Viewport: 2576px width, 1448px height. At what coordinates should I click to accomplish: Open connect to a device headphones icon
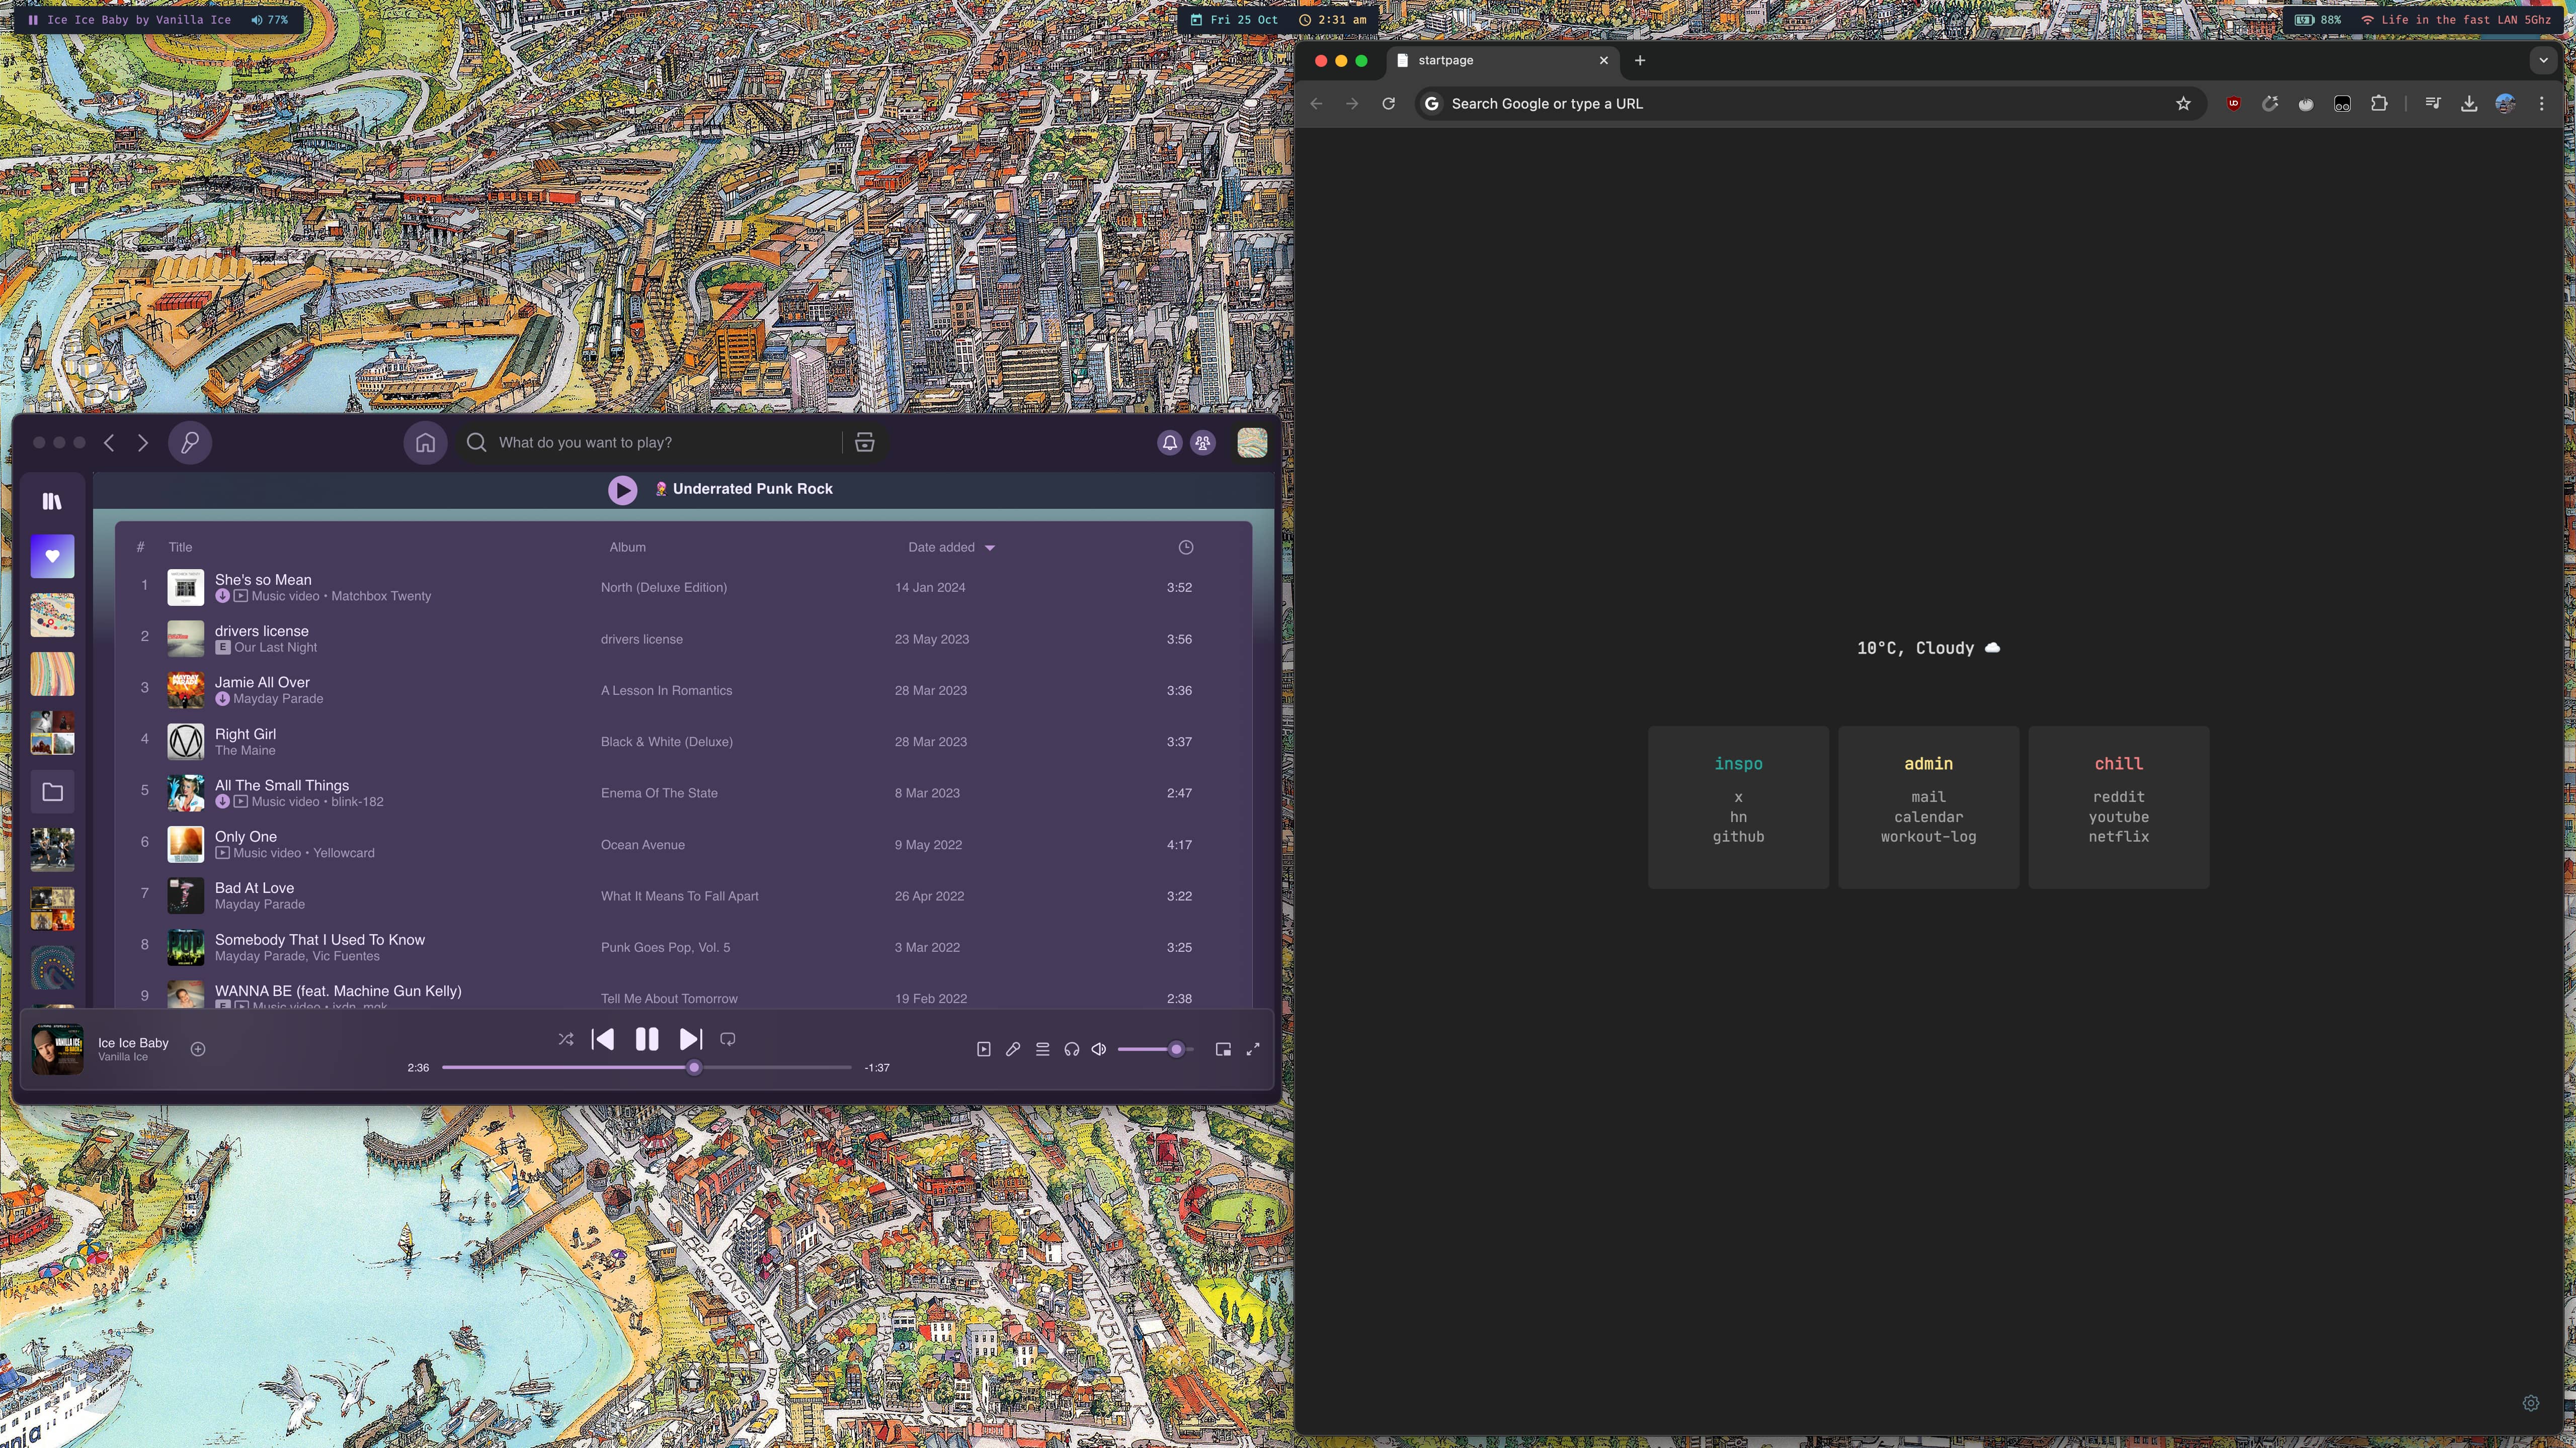click(1071, 1049)
